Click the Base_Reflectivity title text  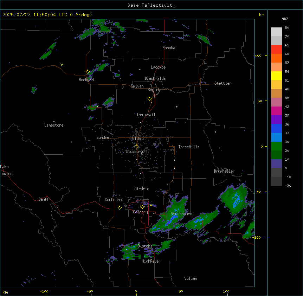(x=151, y=5)
